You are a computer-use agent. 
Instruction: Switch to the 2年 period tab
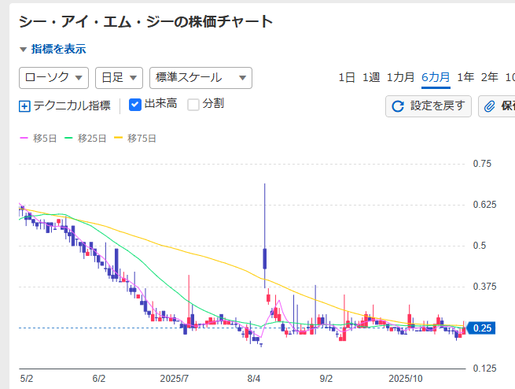click(x=490, y=77)
